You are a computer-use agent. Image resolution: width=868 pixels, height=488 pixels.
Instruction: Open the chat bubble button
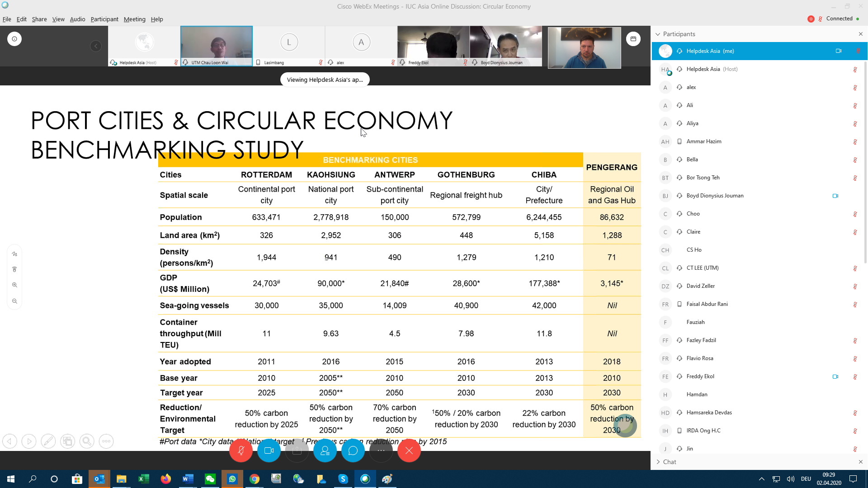pyautogui.click(x=353, y=450)
